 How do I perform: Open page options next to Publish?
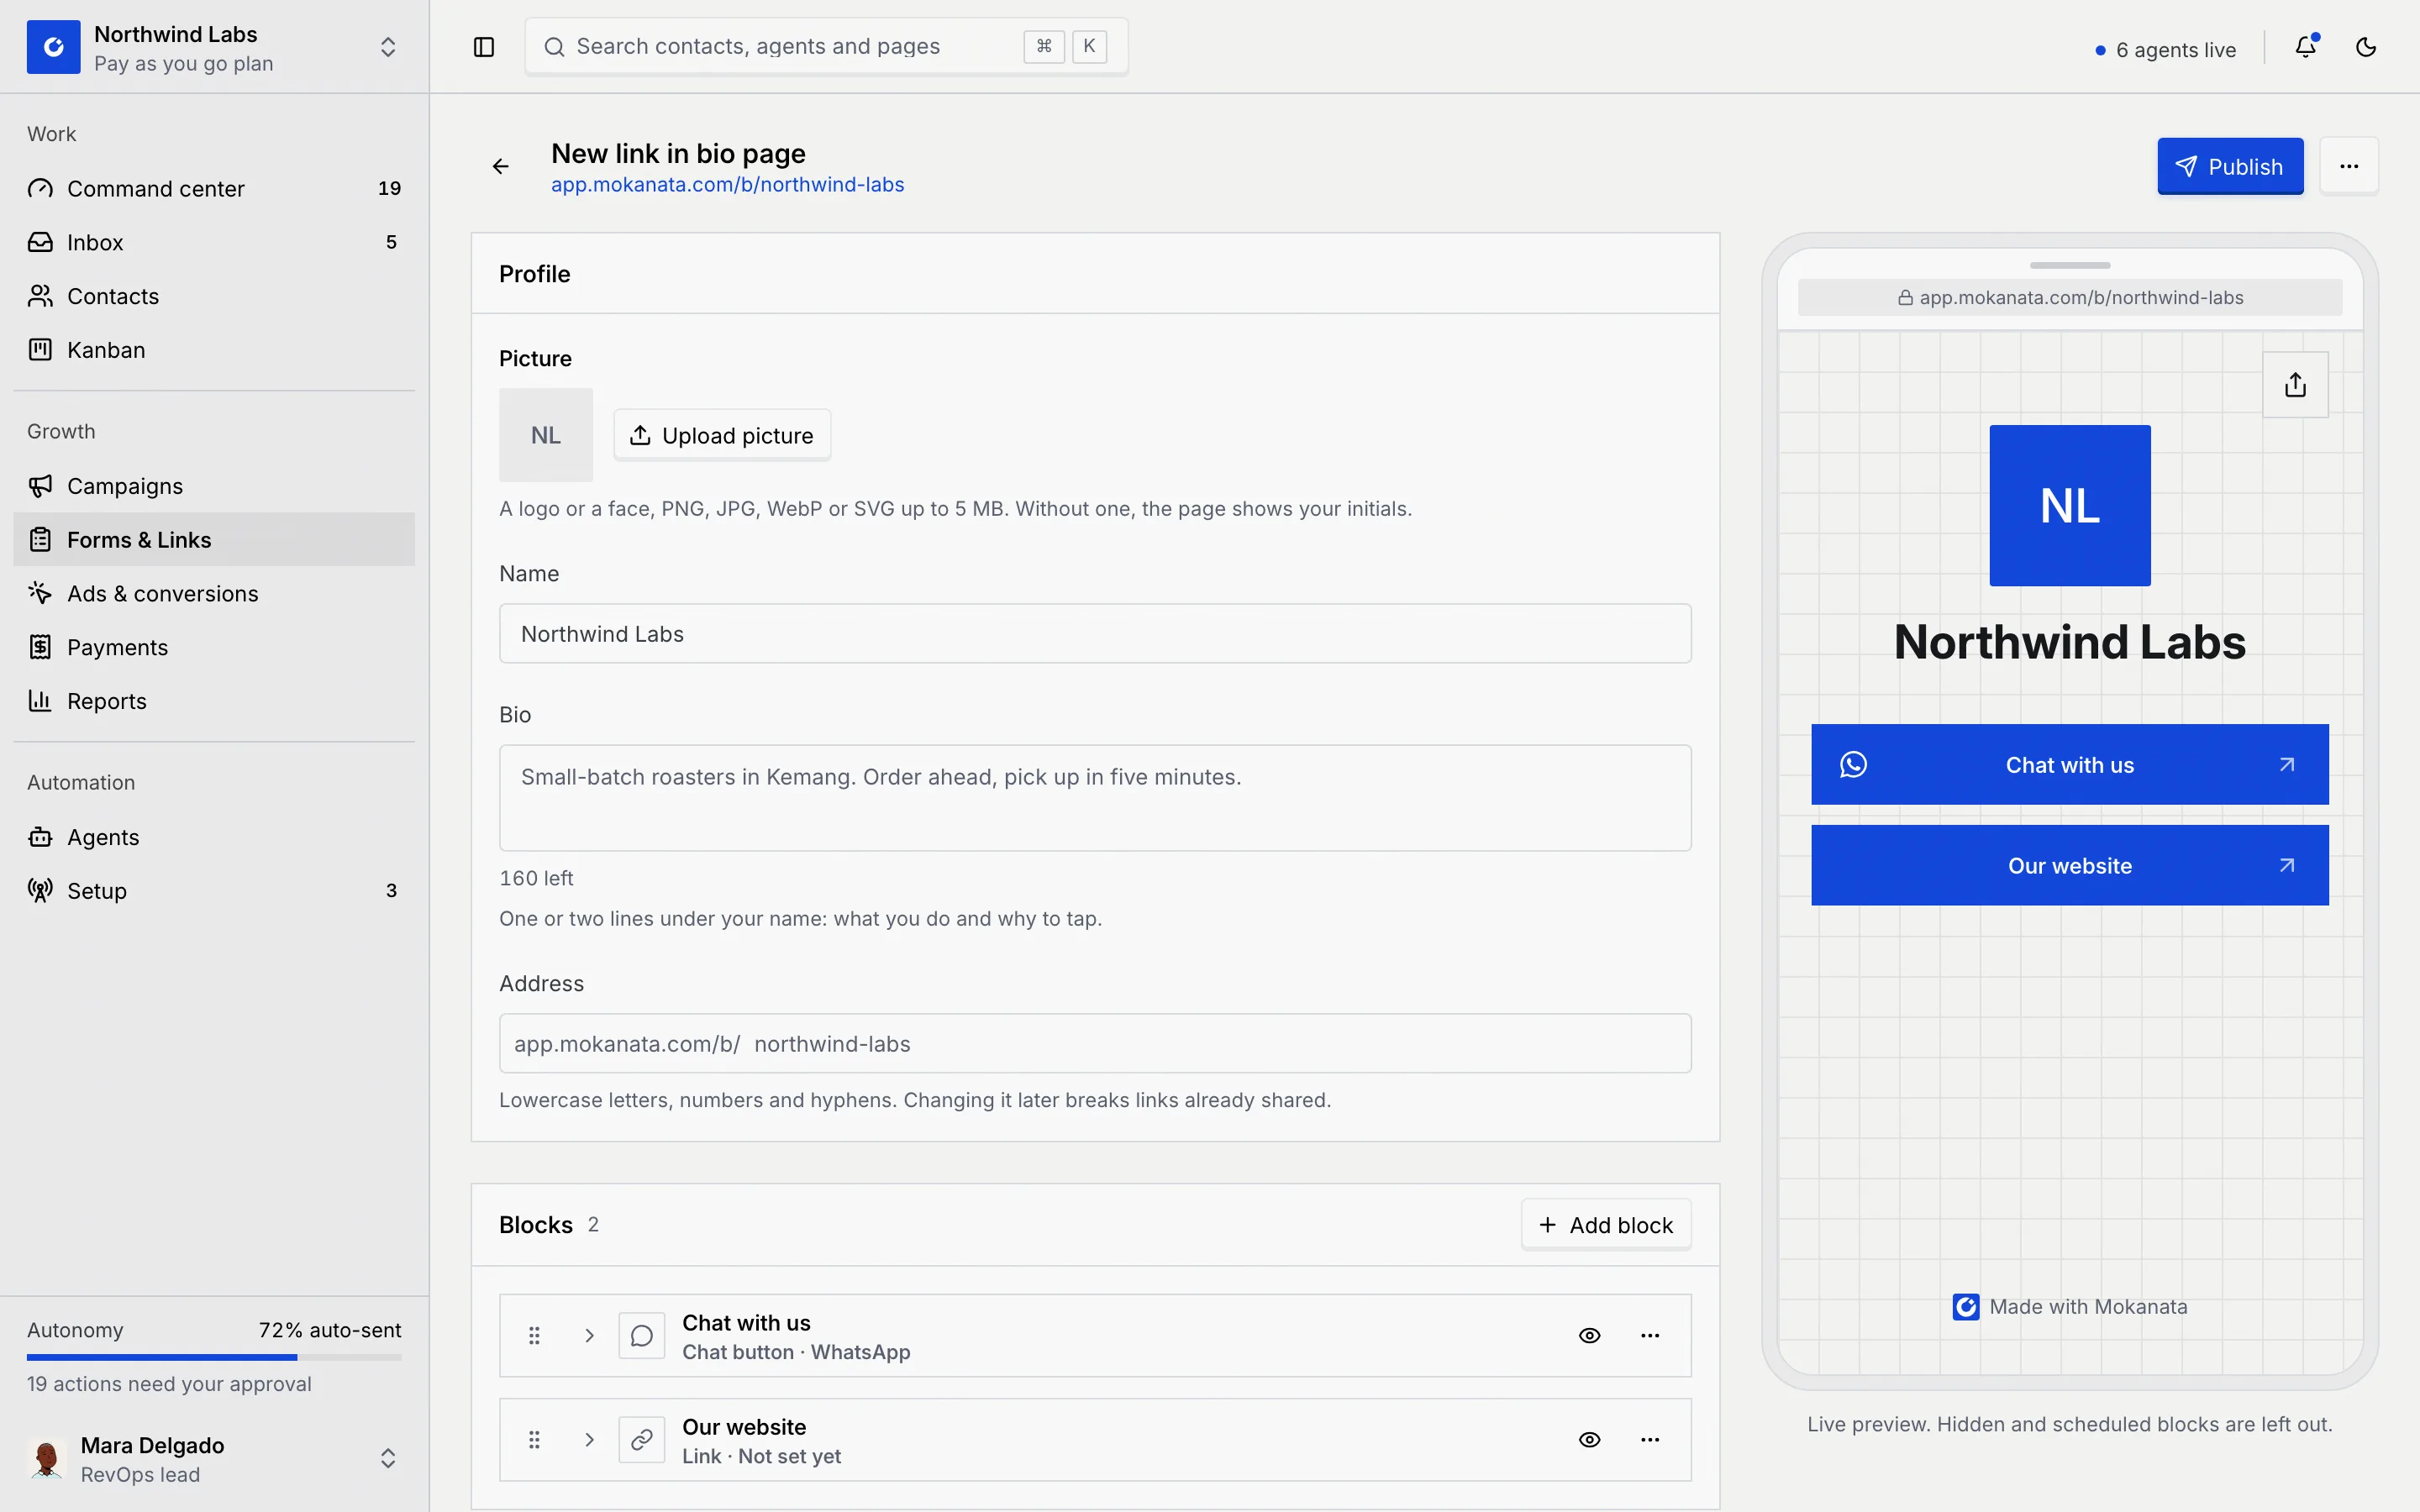2349,166
